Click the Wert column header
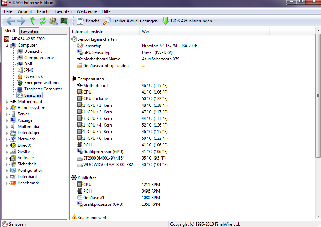 (x=204, y=32)
